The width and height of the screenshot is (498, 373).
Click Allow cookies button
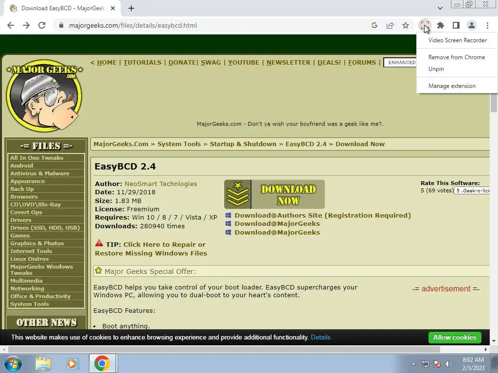click(x=455, y=338)
